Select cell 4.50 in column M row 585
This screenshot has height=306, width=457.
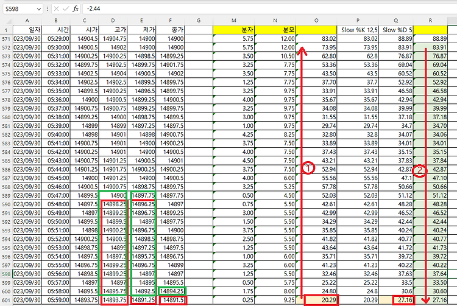pyautogui.click(x=234, y=161)
